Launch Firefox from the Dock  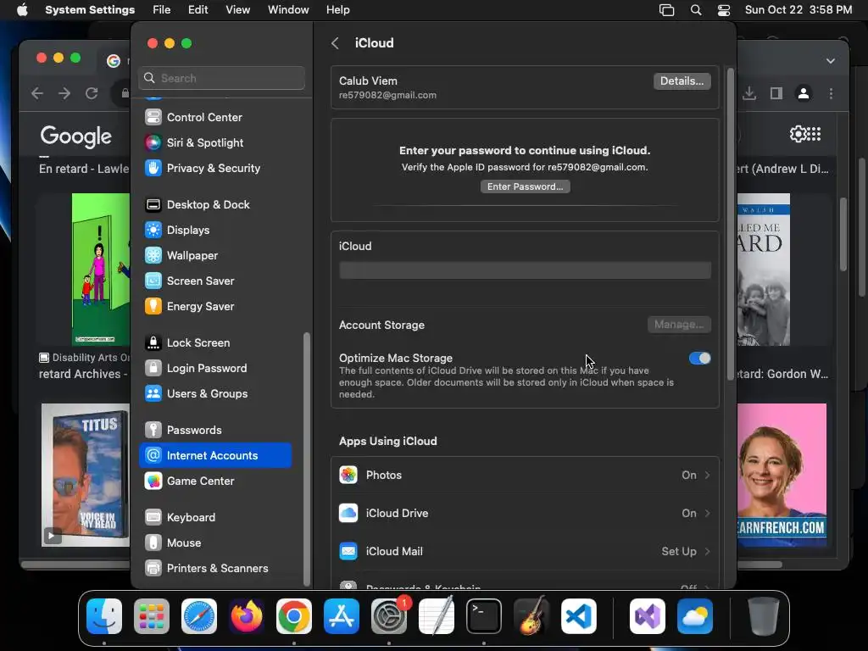pyautogui.click(x=247, y=616)
